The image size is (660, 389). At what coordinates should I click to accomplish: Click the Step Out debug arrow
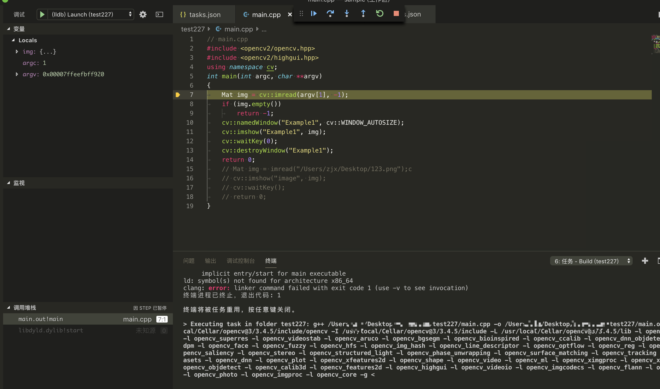tap(363, 14)
